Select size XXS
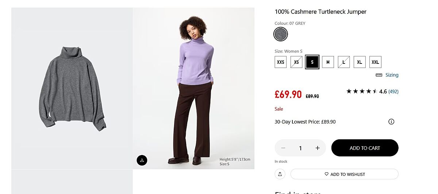438x194 pixels. [x=281, y=62]
